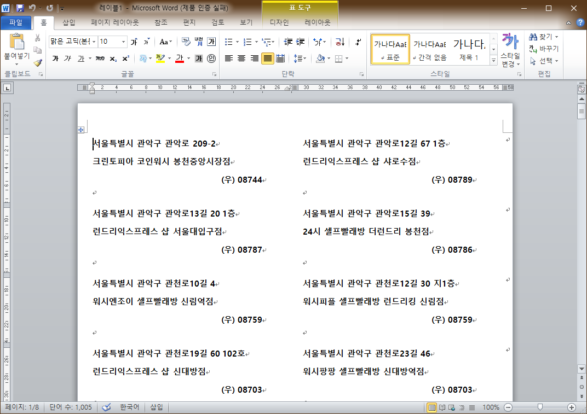Click the Sort icon
This screenshot has height=414, width=587.
pos(339,42)
